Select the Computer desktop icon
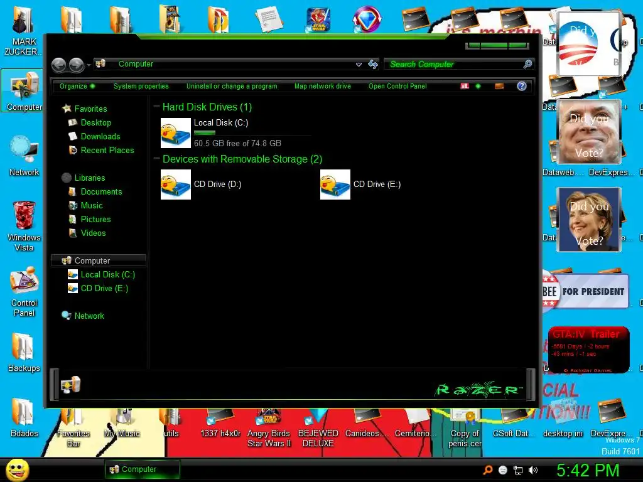The width and height of the screenshot is (643, 482). tap(24, 91)
